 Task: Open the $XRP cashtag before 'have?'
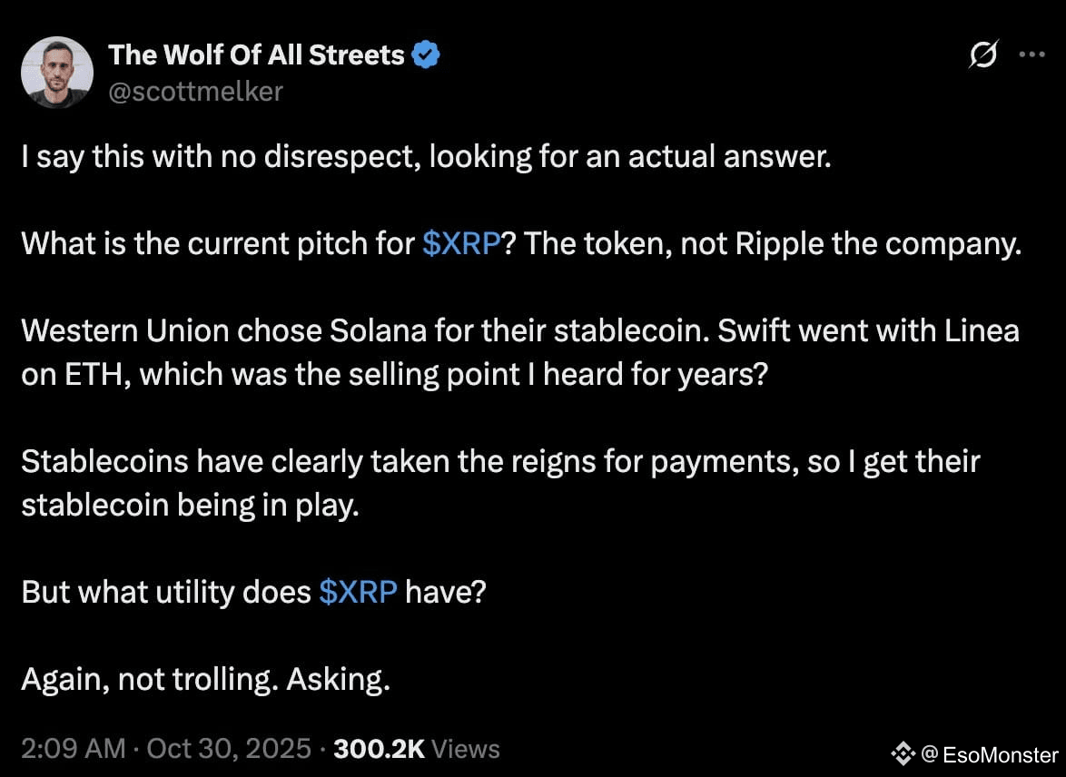click(359, 592)
